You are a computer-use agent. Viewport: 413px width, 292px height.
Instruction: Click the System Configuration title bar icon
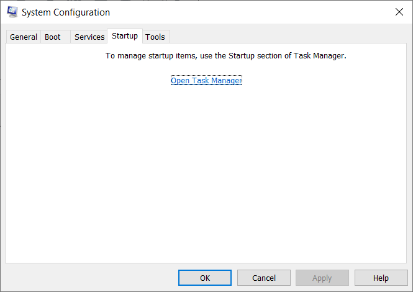[12, 12]
